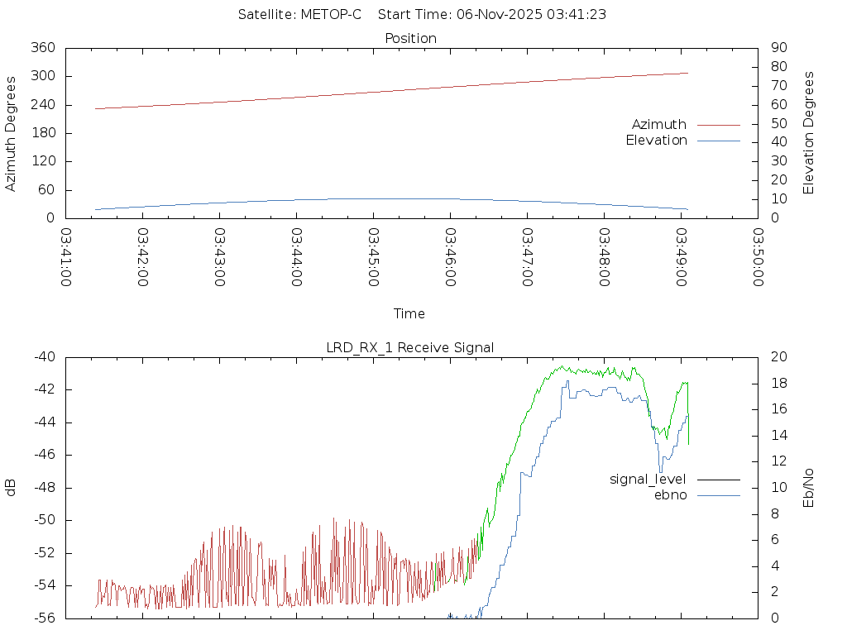This screenshot has height=635, width=847.
Task: Click the Position chart title
Action: 410,39
